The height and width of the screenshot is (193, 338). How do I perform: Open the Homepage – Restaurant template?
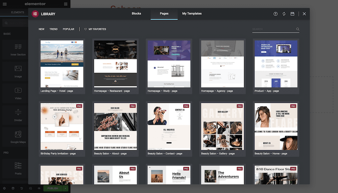click(115, 66)
